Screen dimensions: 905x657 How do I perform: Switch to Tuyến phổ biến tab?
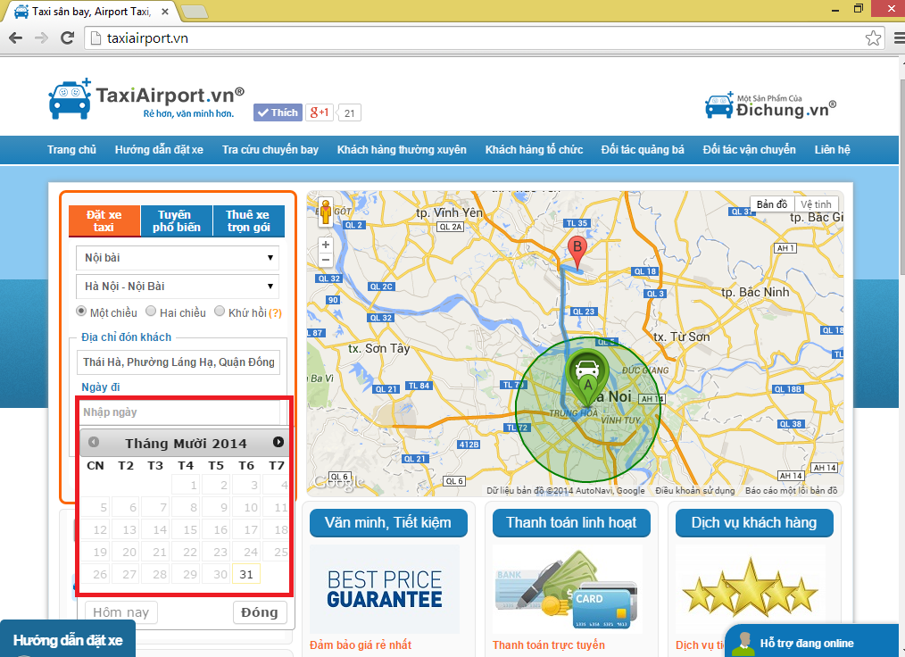point(175,220)
